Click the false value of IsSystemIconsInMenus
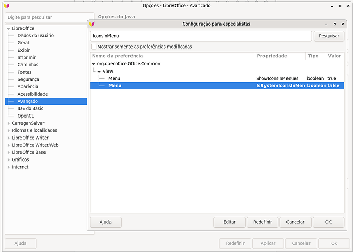 tap(333, 86)
